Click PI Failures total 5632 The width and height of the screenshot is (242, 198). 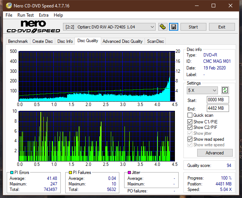(112, 190)
